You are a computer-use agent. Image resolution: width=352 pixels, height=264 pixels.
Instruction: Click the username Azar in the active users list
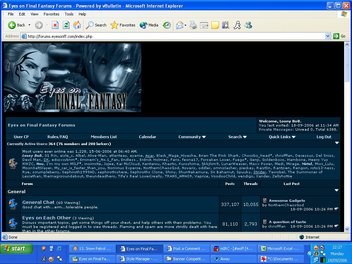pos(150,156)
